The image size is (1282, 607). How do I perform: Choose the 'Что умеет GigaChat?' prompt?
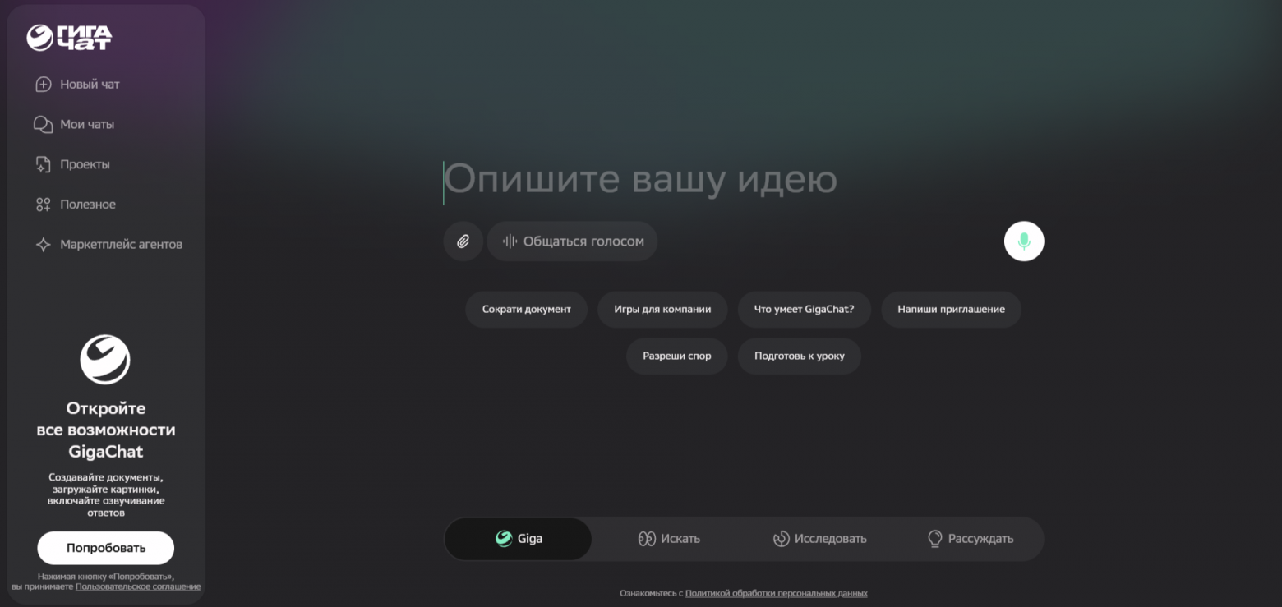click(804, 310)
